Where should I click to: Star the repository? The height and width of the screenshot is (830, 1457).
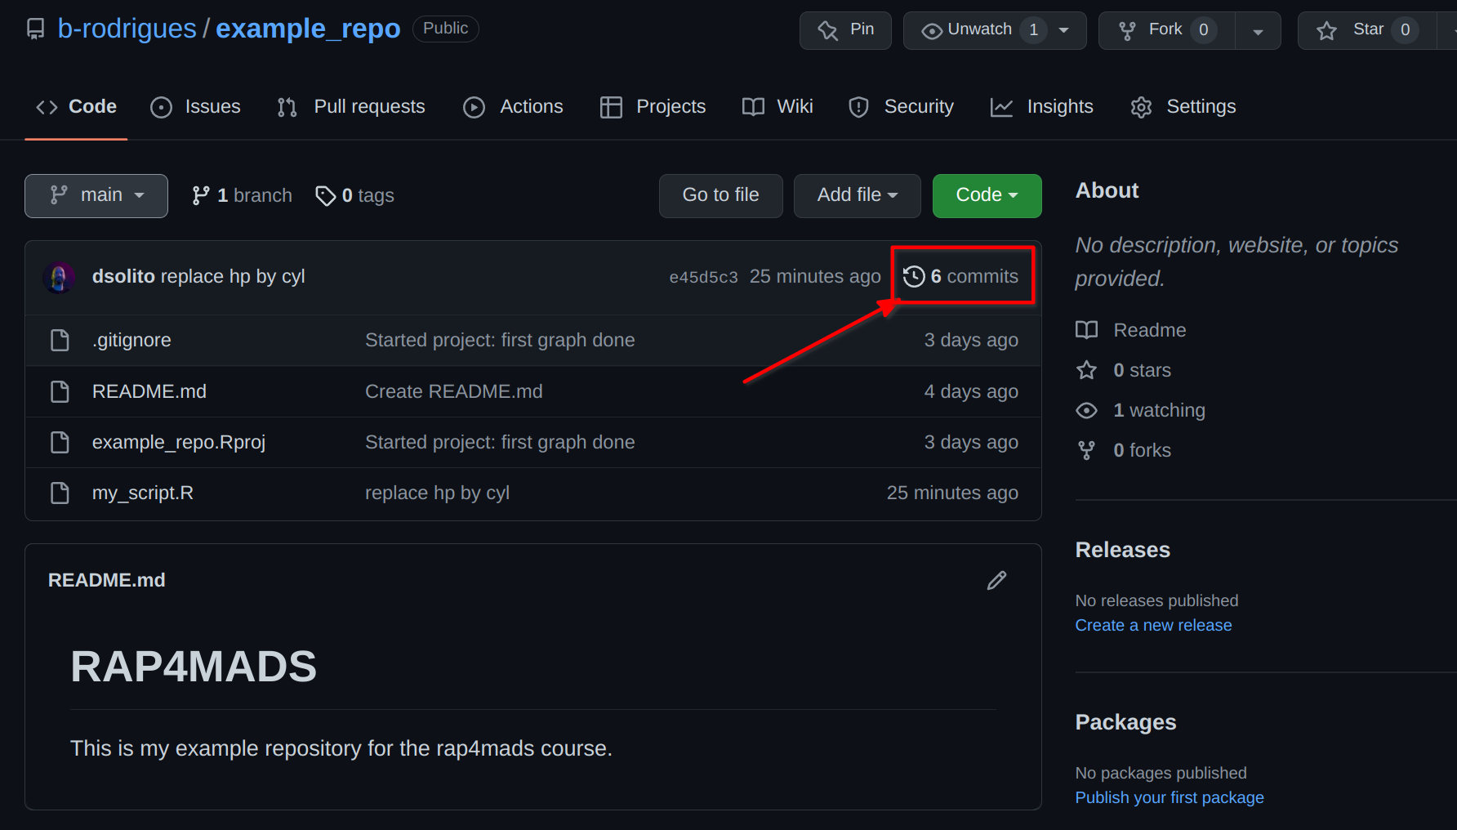[1366, 30]
